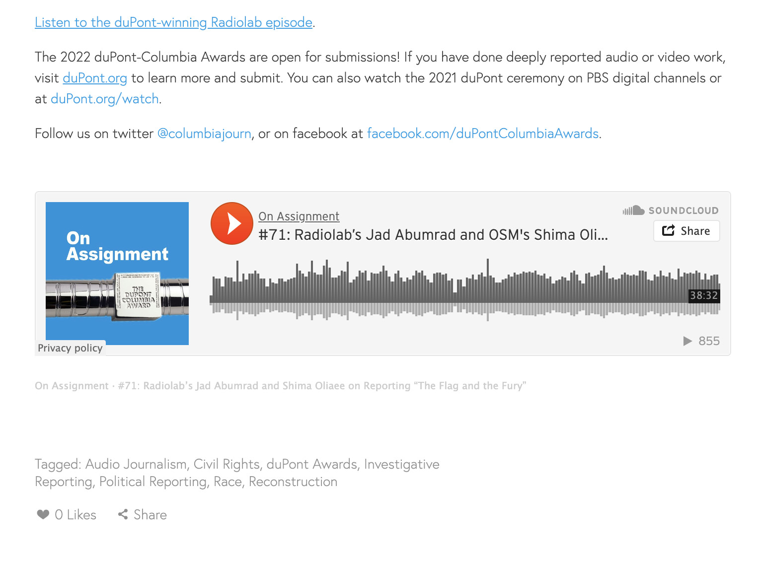Open the @columbiajourn Twitter link
The width and height of the screenshot is (758, 565).
204,134
